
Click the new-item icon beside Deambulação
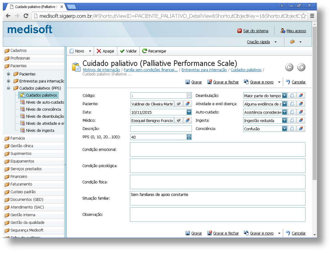point(292,96)
